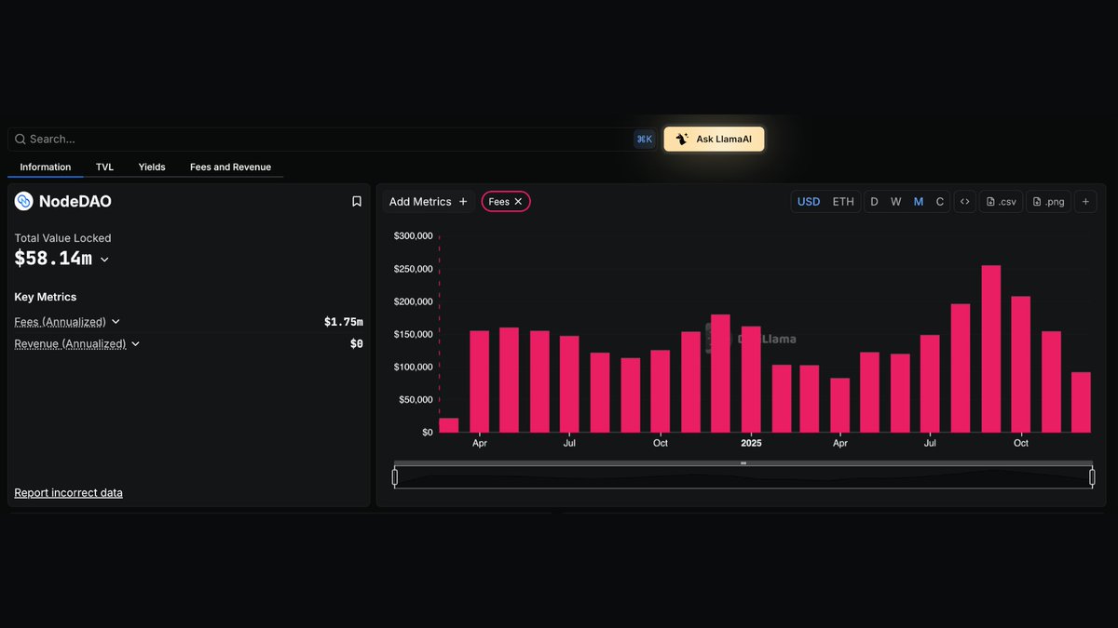
Task: Expand the Fees (Annualized) details
Action: point(115,321)
